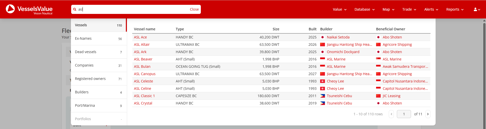Click the '1 - 10 of 110 rows' text
The image size is (486, 129).
[x=368, y=114]
